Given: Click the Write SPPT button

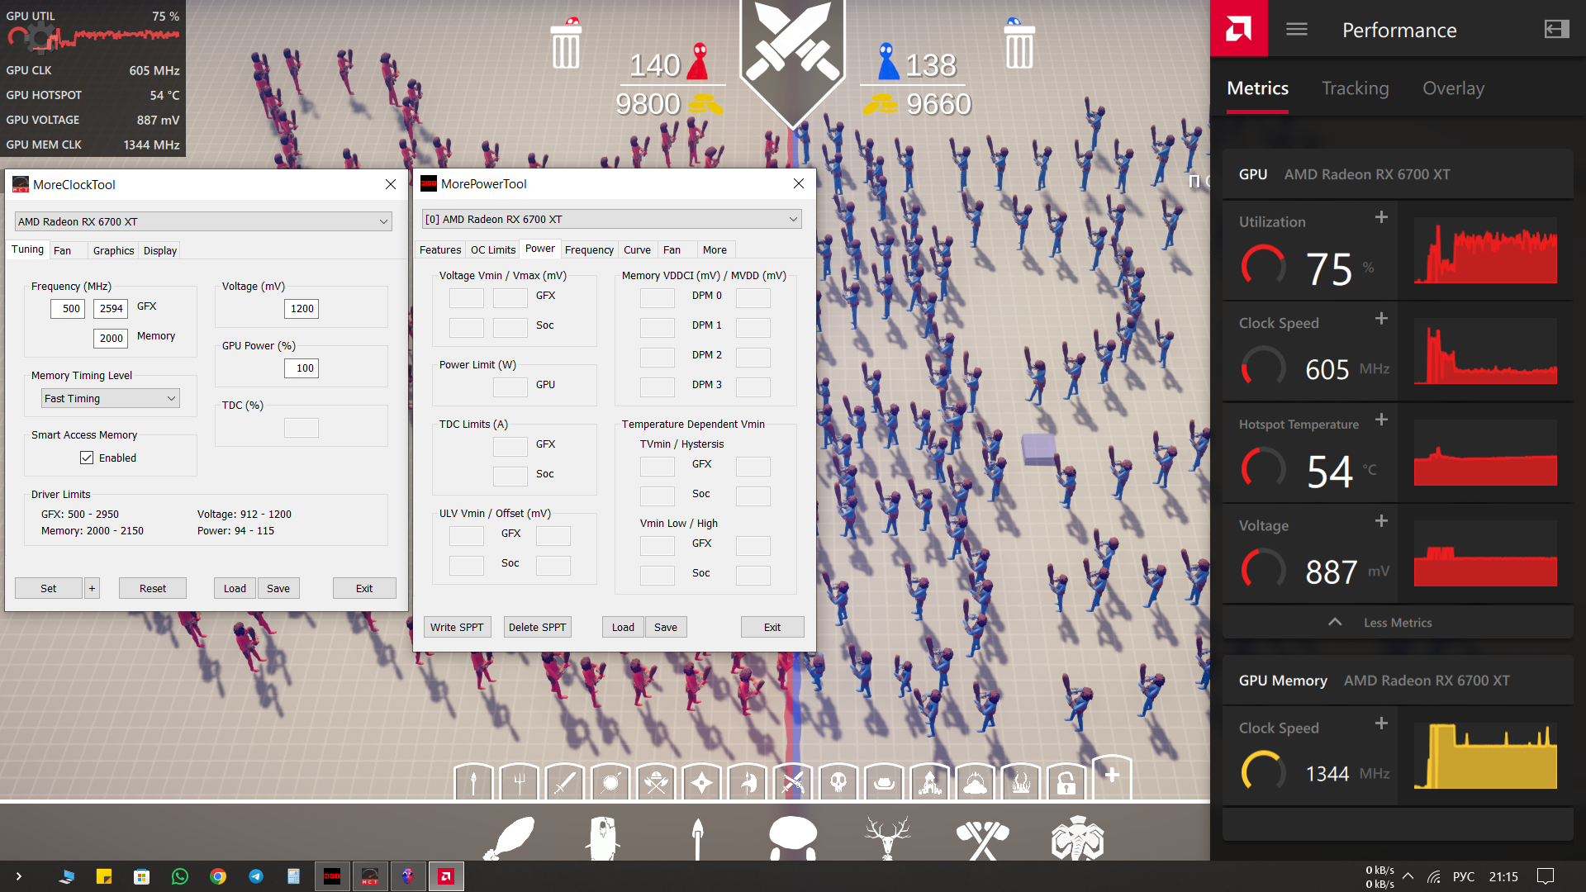Looking at the screenshot, I should (x=457, y=627).
